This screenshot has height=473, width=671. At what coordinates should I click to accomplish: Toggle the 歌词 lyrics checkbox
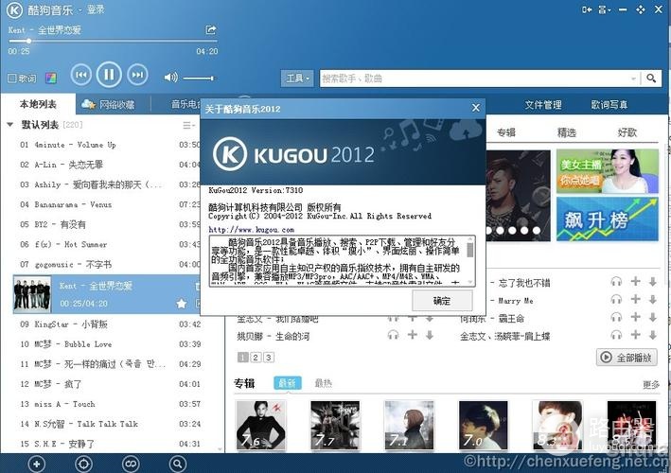(12, 78)
